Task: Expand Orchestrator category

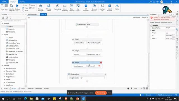Action: point(4,74)
